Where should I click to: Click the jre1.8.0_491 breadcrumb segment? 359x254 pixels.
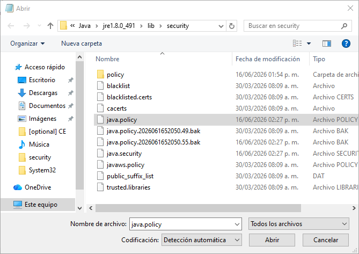(119, 26)
